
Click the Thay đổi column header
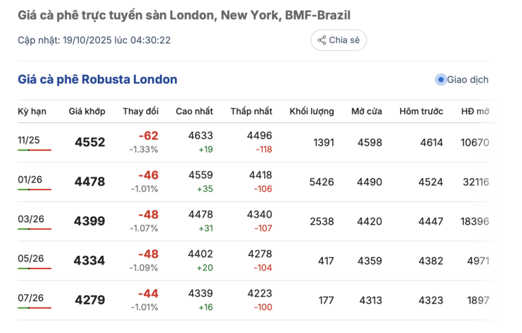point(140,111)
